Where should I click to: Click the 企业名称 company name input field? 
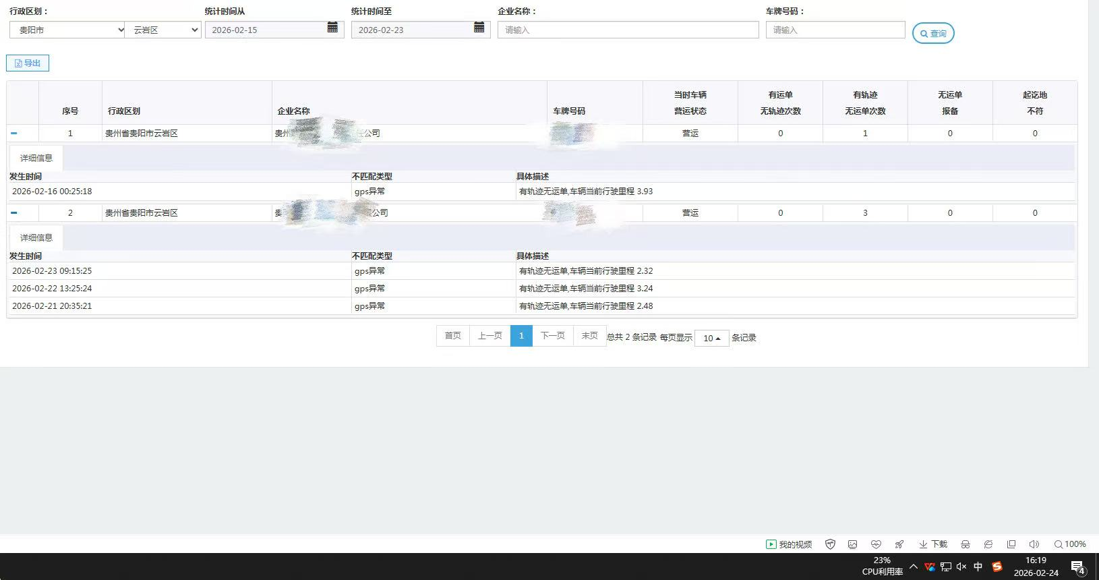[628, 30]
